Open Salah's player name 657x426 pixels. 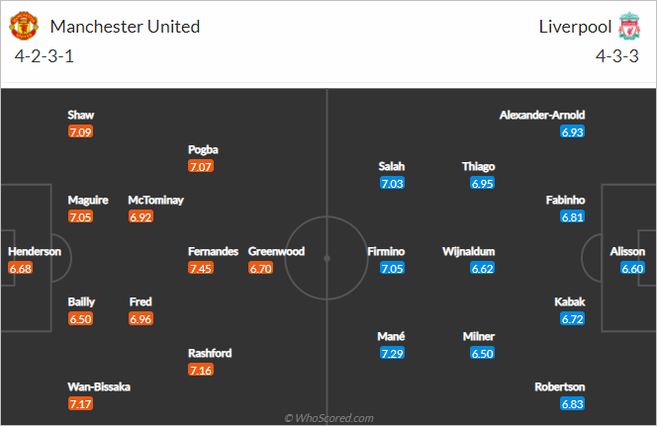pos(392,166)
